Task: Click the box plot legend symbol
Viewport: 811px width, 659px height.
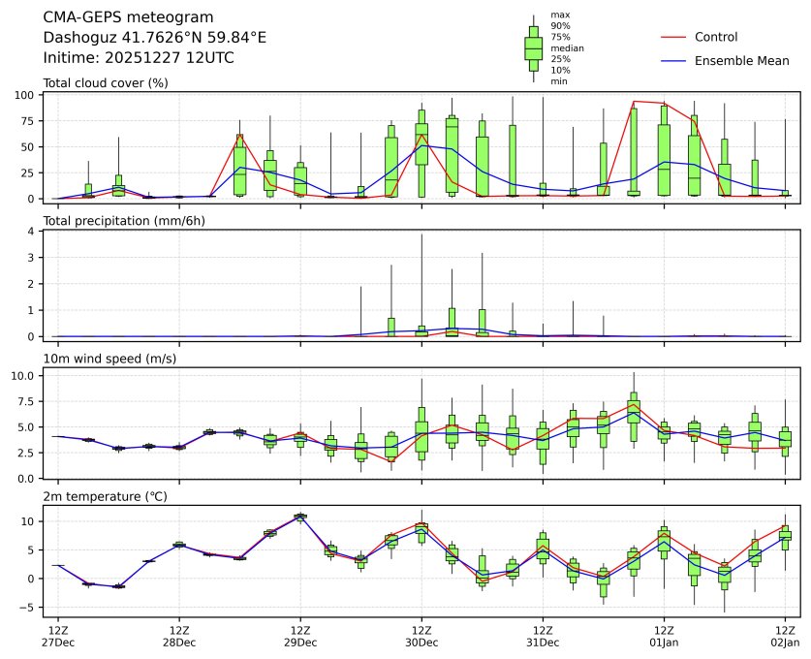Action: tap(533, 47)
